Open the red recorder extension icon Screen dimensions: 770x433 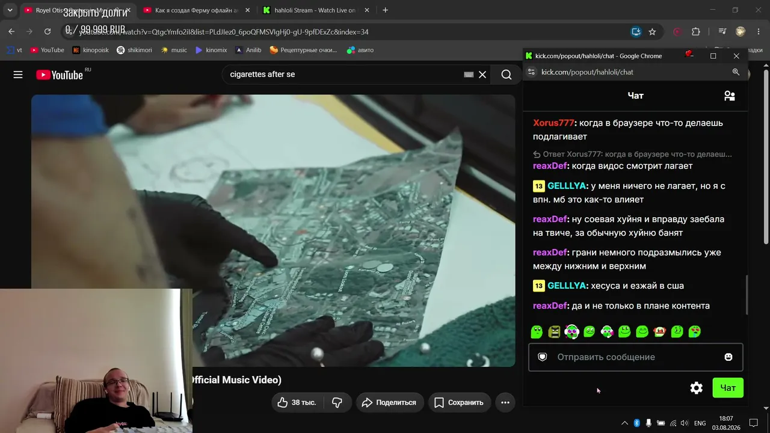677,32
